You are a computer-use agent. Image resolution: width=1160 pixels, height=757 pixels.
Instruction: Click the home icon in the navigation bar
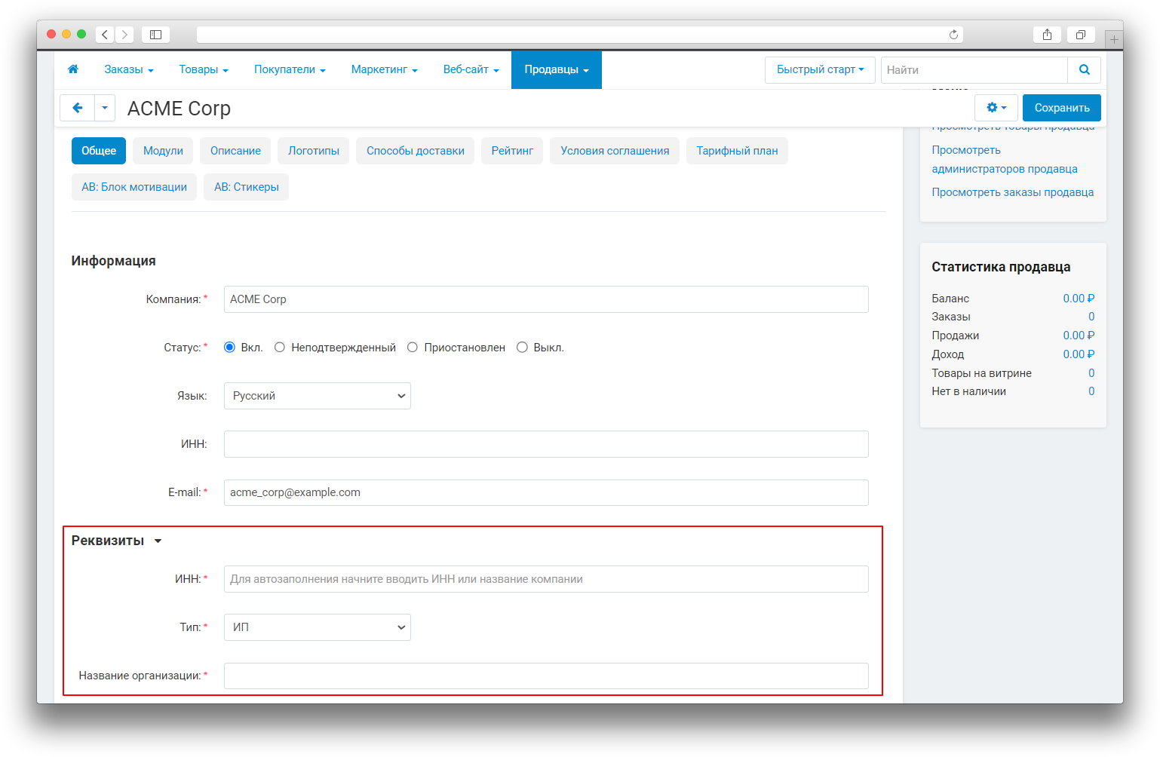tap(73, 69)
